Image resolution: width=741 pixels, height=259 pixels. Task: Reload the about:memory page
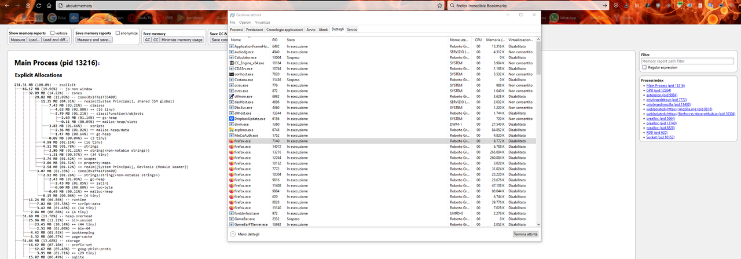tap(40, 5)
